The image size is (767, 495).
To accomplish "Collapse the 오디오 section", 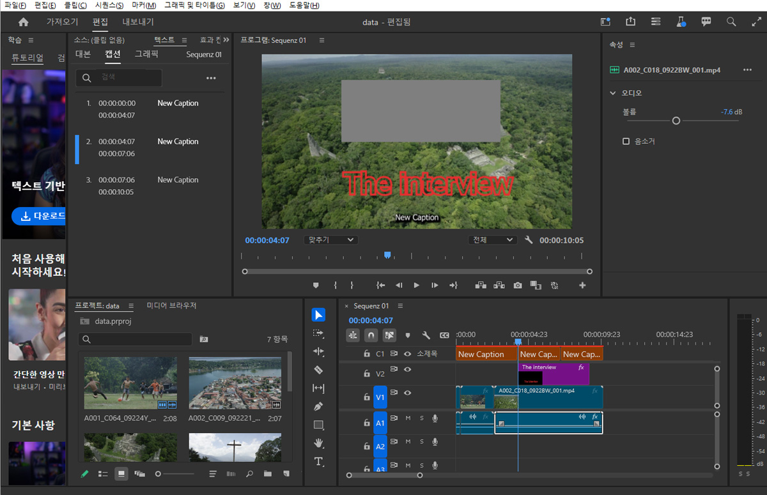I will (x=614, y=93).
